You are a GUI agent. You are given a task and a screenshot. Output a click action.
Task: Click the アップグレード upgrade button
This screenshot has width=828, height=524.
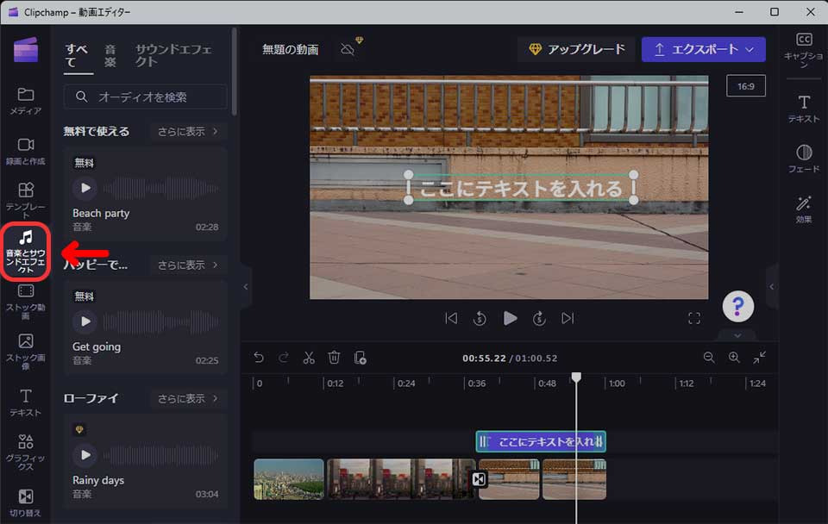click(x=576, y=49)
